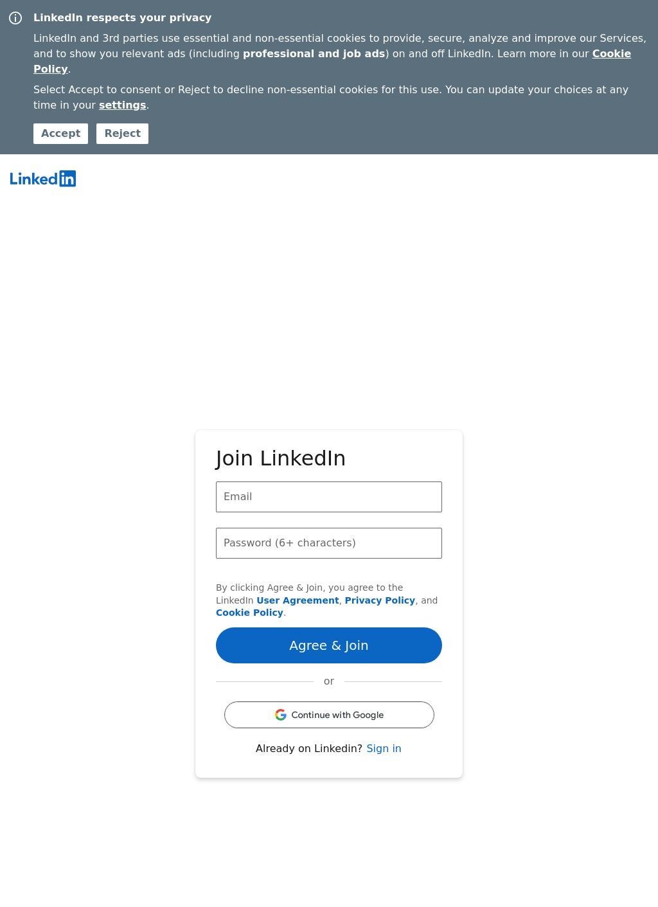Screen dimensions: 658x907
Task: Open Cookie Policy link under the password field
Action: pyautogui.click(x=249, y=613)
